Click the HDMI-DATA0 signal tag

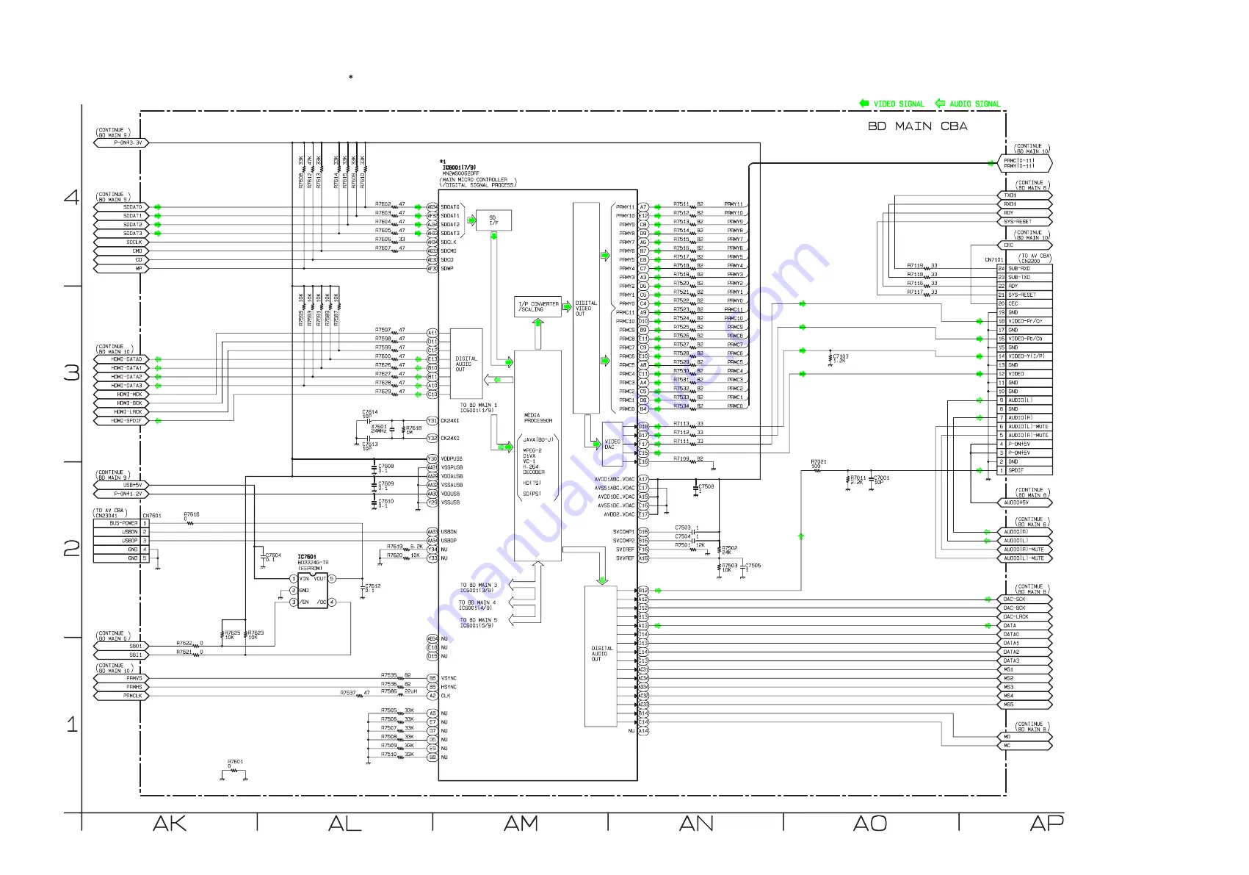[x=121, y=359]
